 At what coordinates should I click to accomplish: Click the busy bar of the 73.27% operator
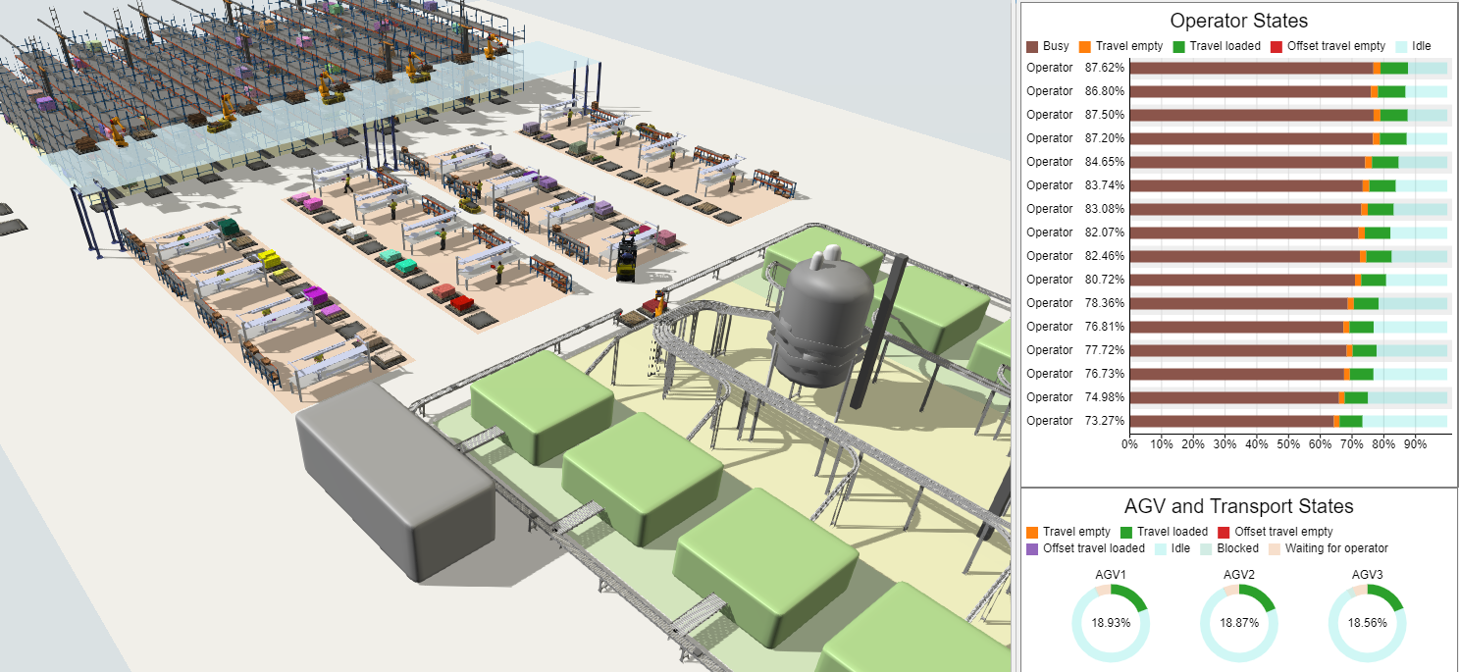click(x=1231, y=421)
